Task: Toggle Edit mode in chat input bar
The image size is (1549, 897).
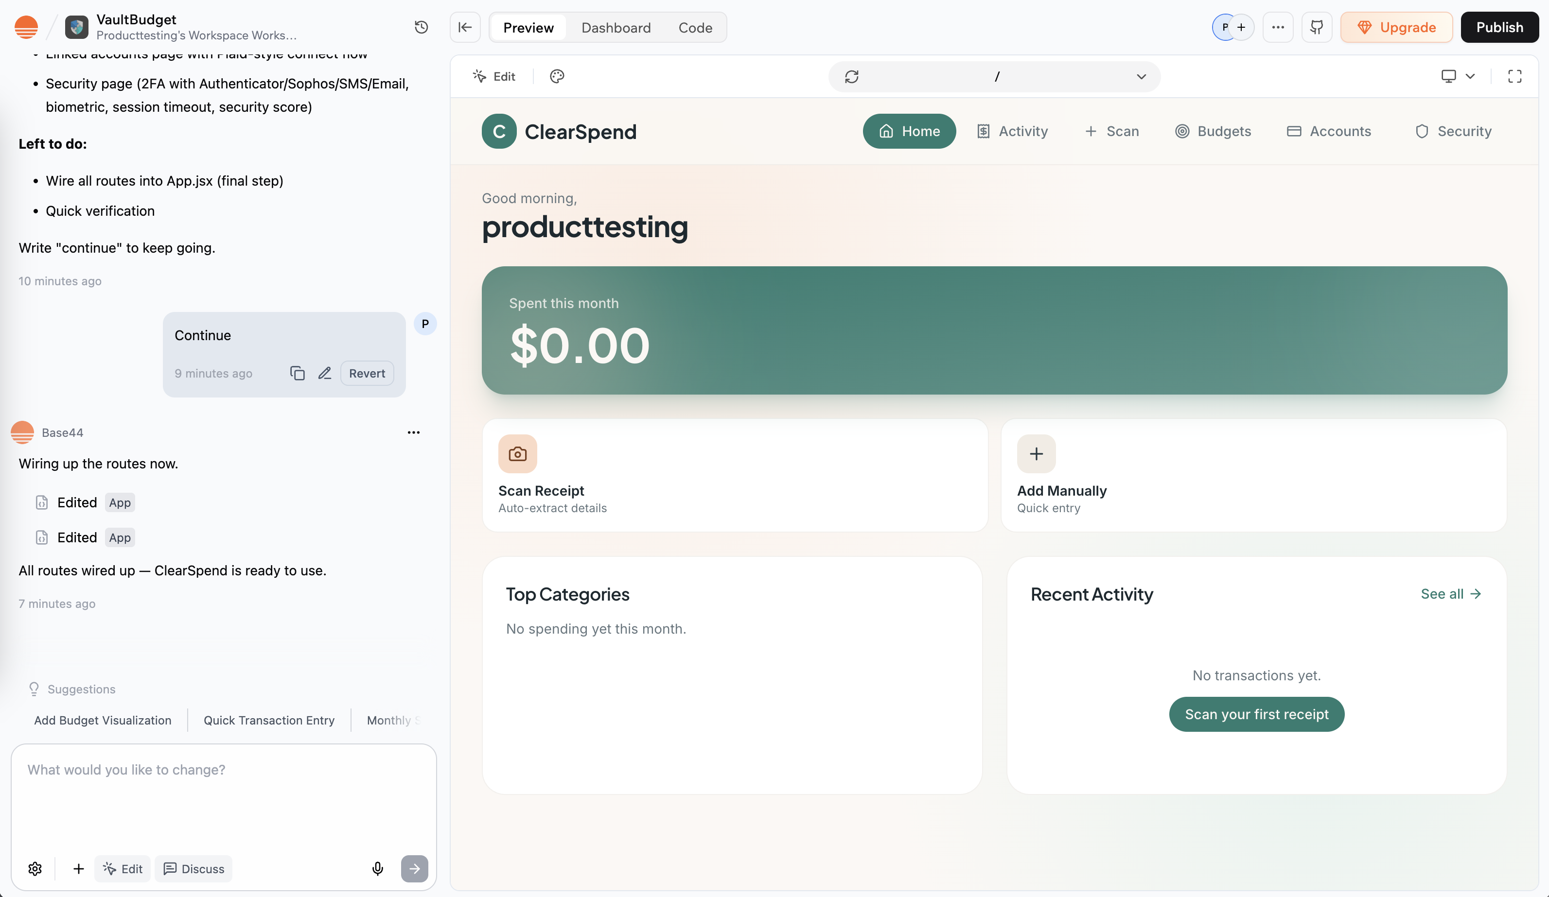Action: (x=123, y=868)
